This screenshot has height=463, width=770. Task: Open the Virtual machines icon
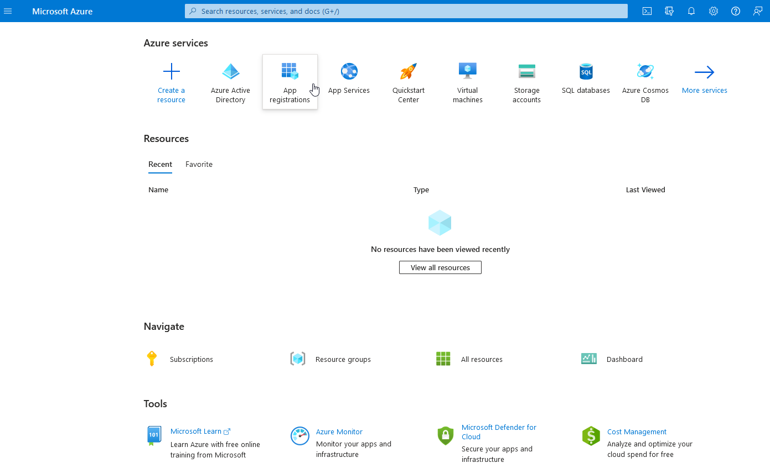click(x=468, y=71)
